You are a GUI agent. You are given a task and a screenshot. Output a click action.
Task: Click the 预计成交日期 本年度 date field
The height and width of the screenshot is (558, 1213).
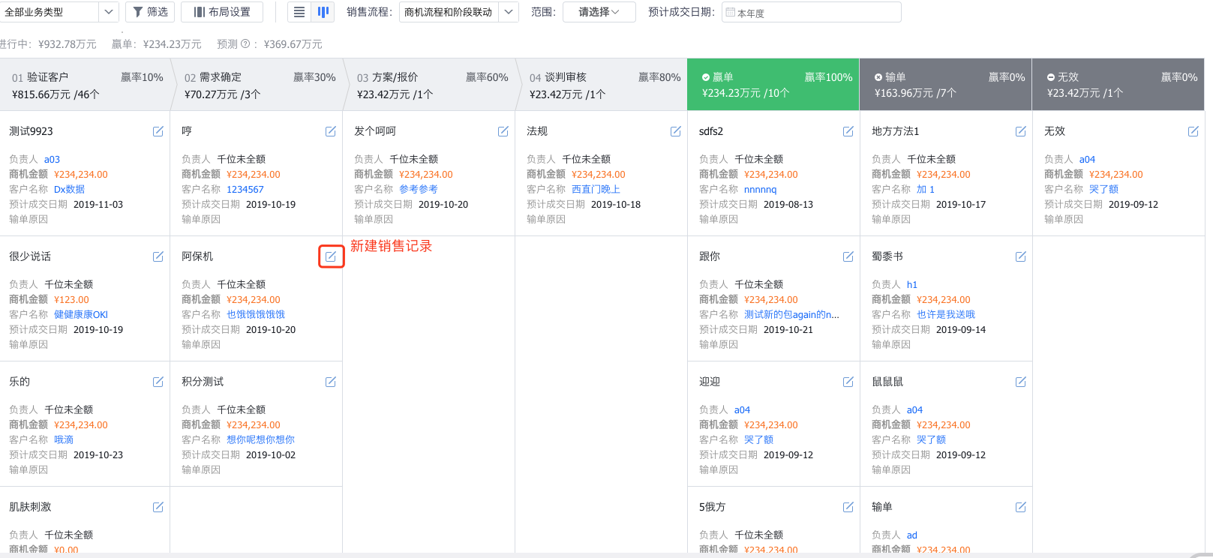click(811, 12)
